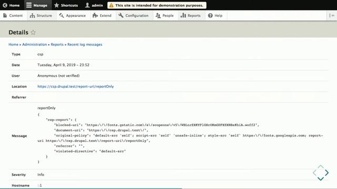Open the Content page icon

point(5,15)
